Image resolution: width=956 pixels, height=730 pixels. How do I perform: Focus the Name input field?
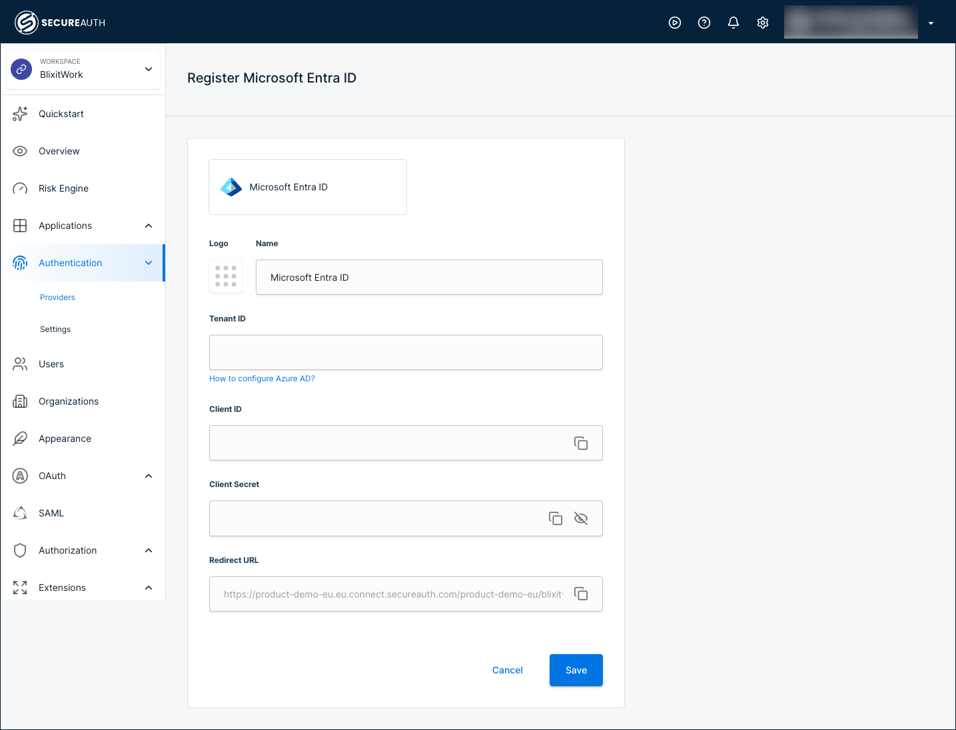[x=429, y=277]
